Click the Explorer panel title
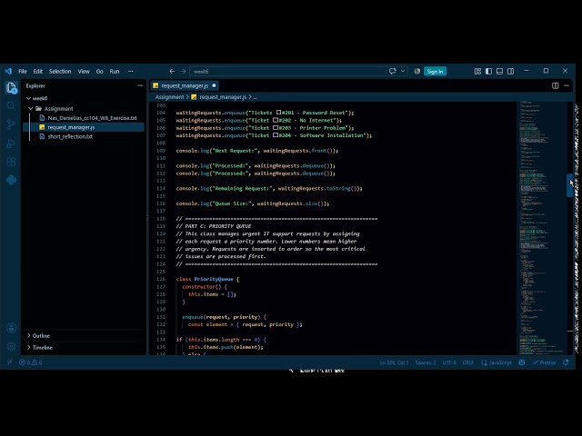Image resolution: width=582 pixels, height=436 pixels. coord(35,85)
